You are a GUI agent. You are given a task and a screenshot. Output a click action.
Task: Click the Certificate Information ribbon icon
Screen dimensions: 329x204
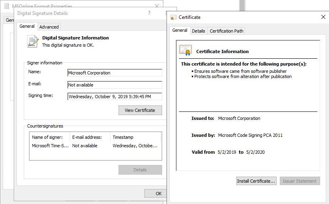[185, 50]
